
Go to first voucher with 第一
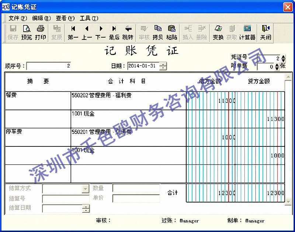(x=73, y=32)
